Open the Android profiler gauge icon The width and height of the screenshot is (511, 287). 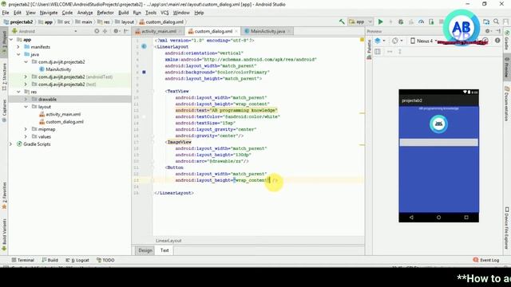coord(422,22)
